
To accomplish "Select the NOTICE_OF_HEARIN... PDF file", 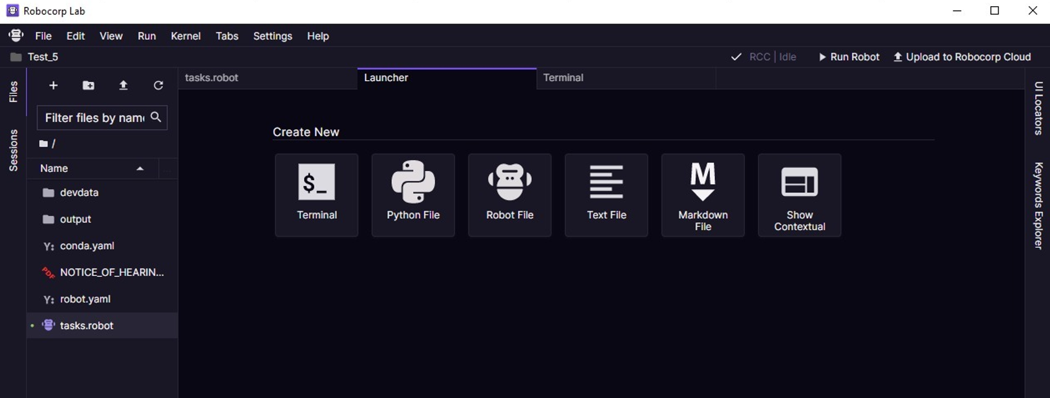I will 102,273.
